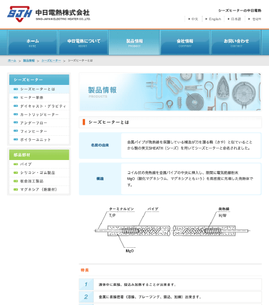Viewport: 269px width, 305px height.
Task: Click the シーズヒーター sidebar header
Action: pyautogui.click(x=39, y=80)
